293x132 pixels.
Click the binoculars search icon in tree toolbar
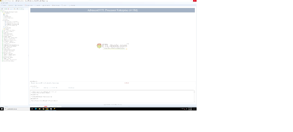coord(17,9)
